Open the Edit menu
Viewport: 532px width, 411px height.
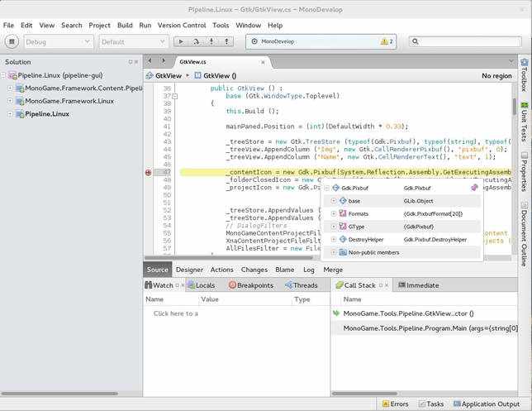pos(26,25)
